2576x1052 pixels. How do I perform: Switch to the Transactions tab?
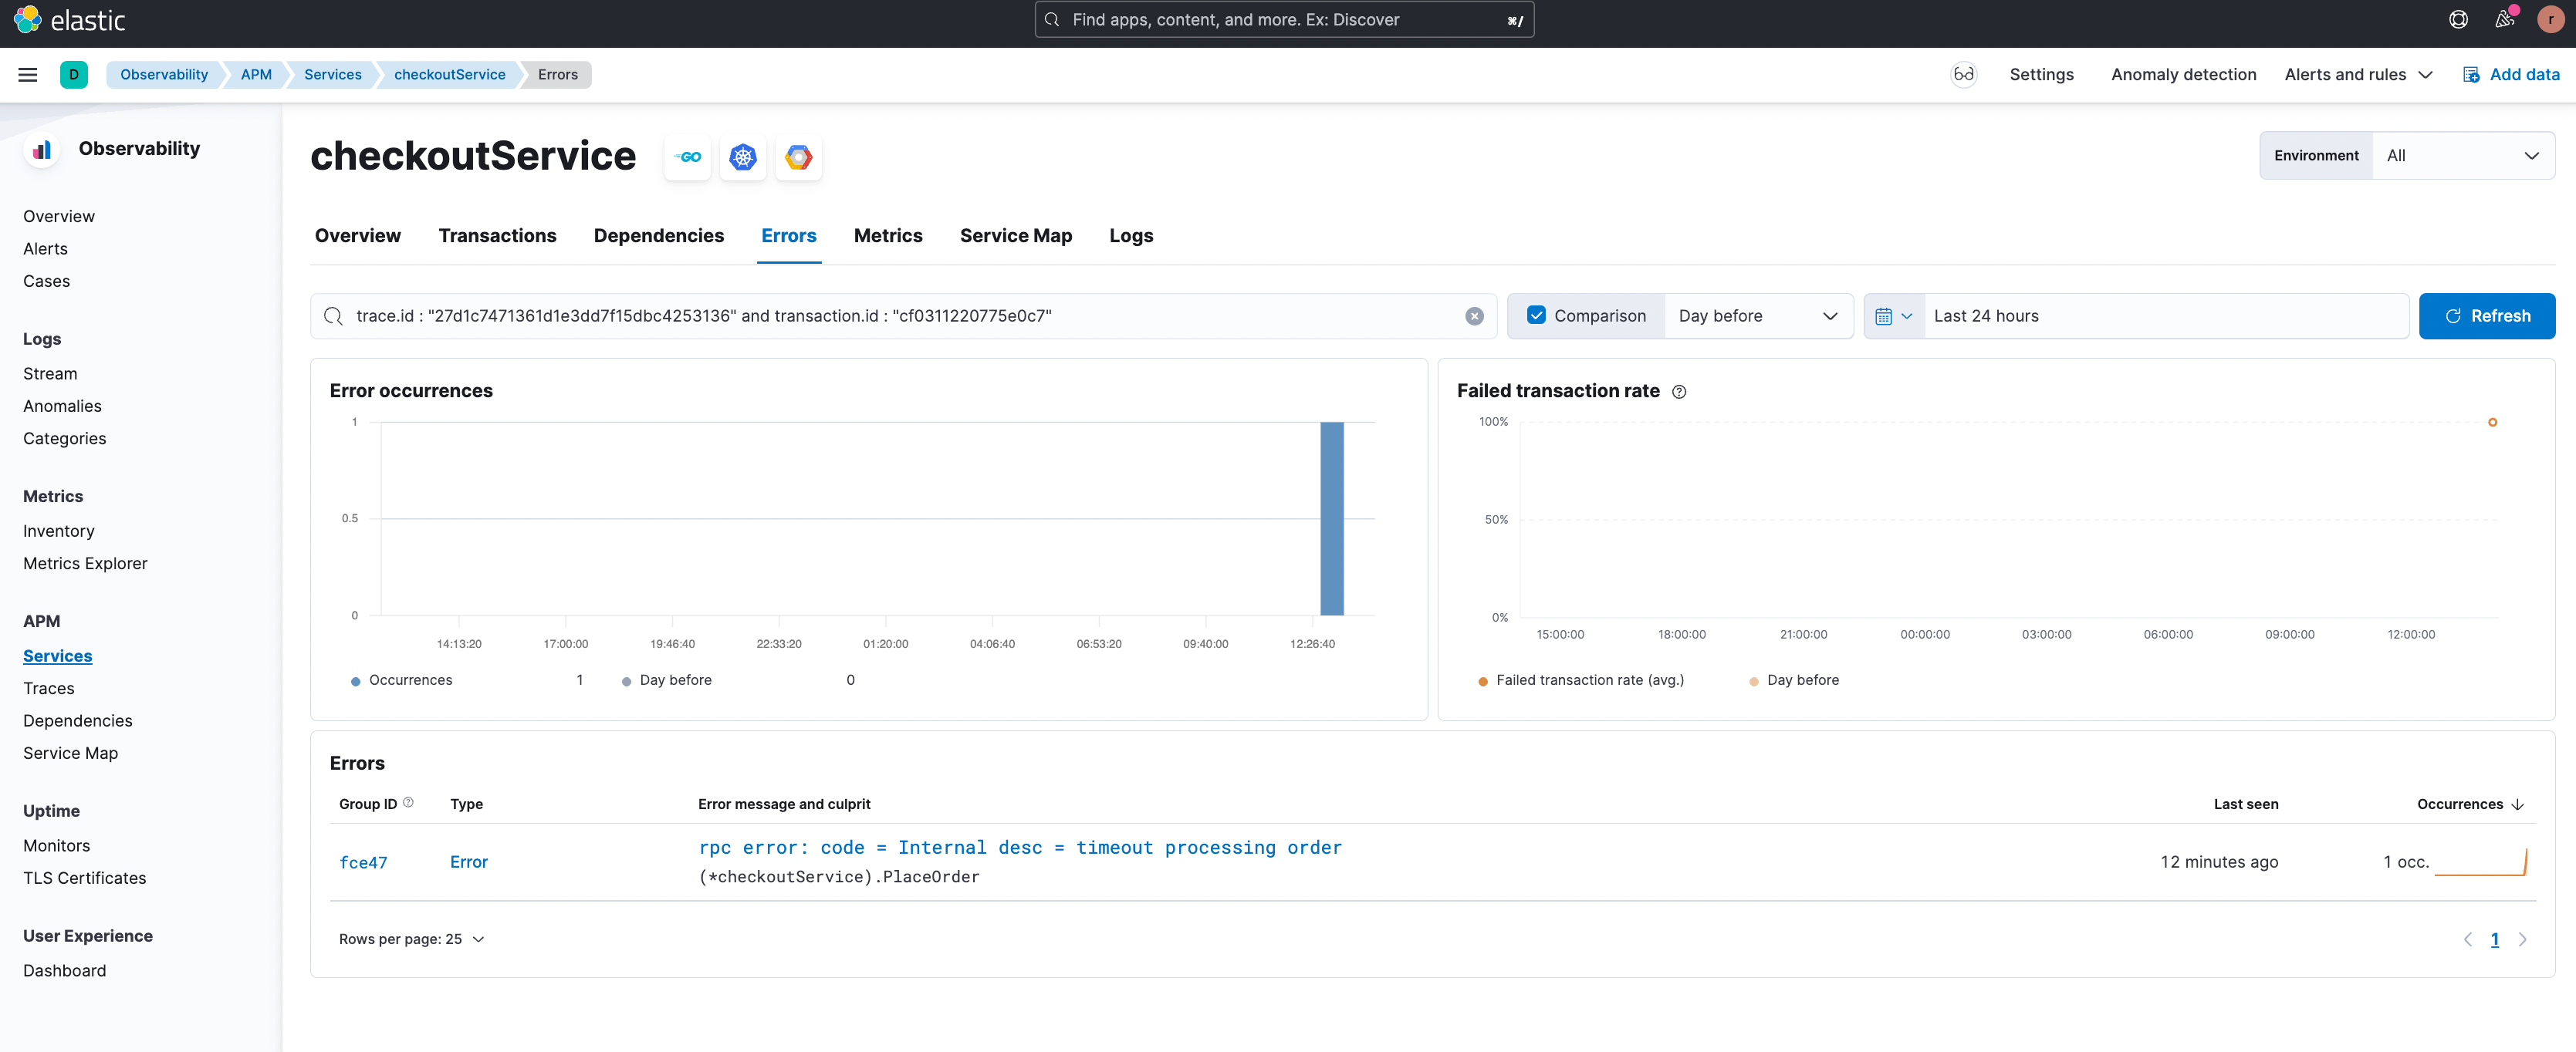[x=496, y=234]
